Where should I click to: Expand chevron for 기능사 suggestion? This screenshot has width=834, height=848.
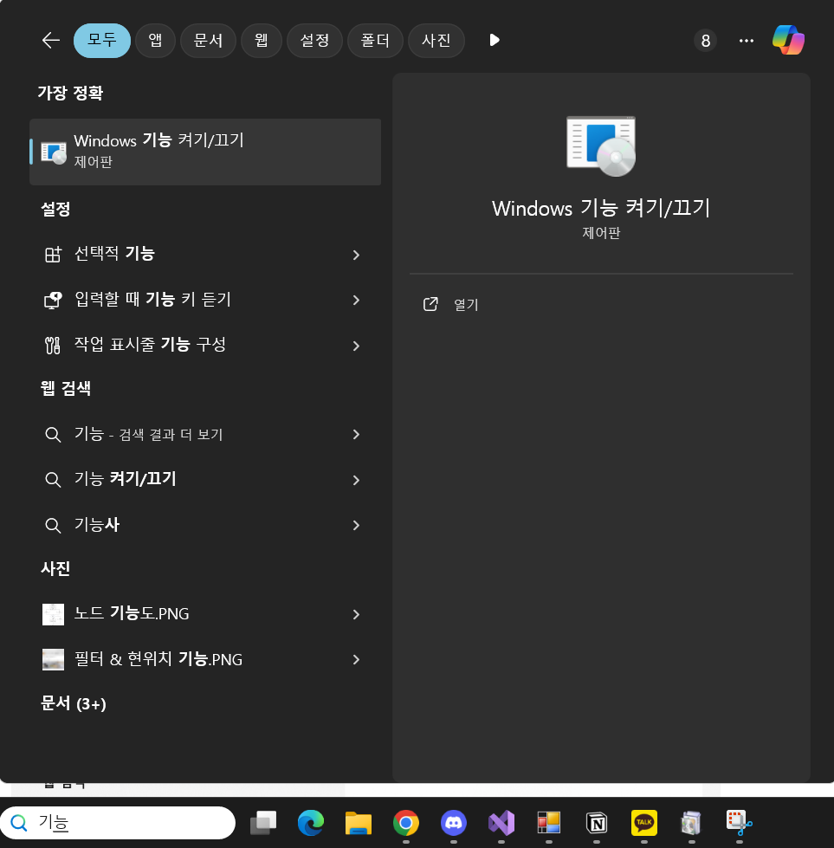(x=356, y=525)
